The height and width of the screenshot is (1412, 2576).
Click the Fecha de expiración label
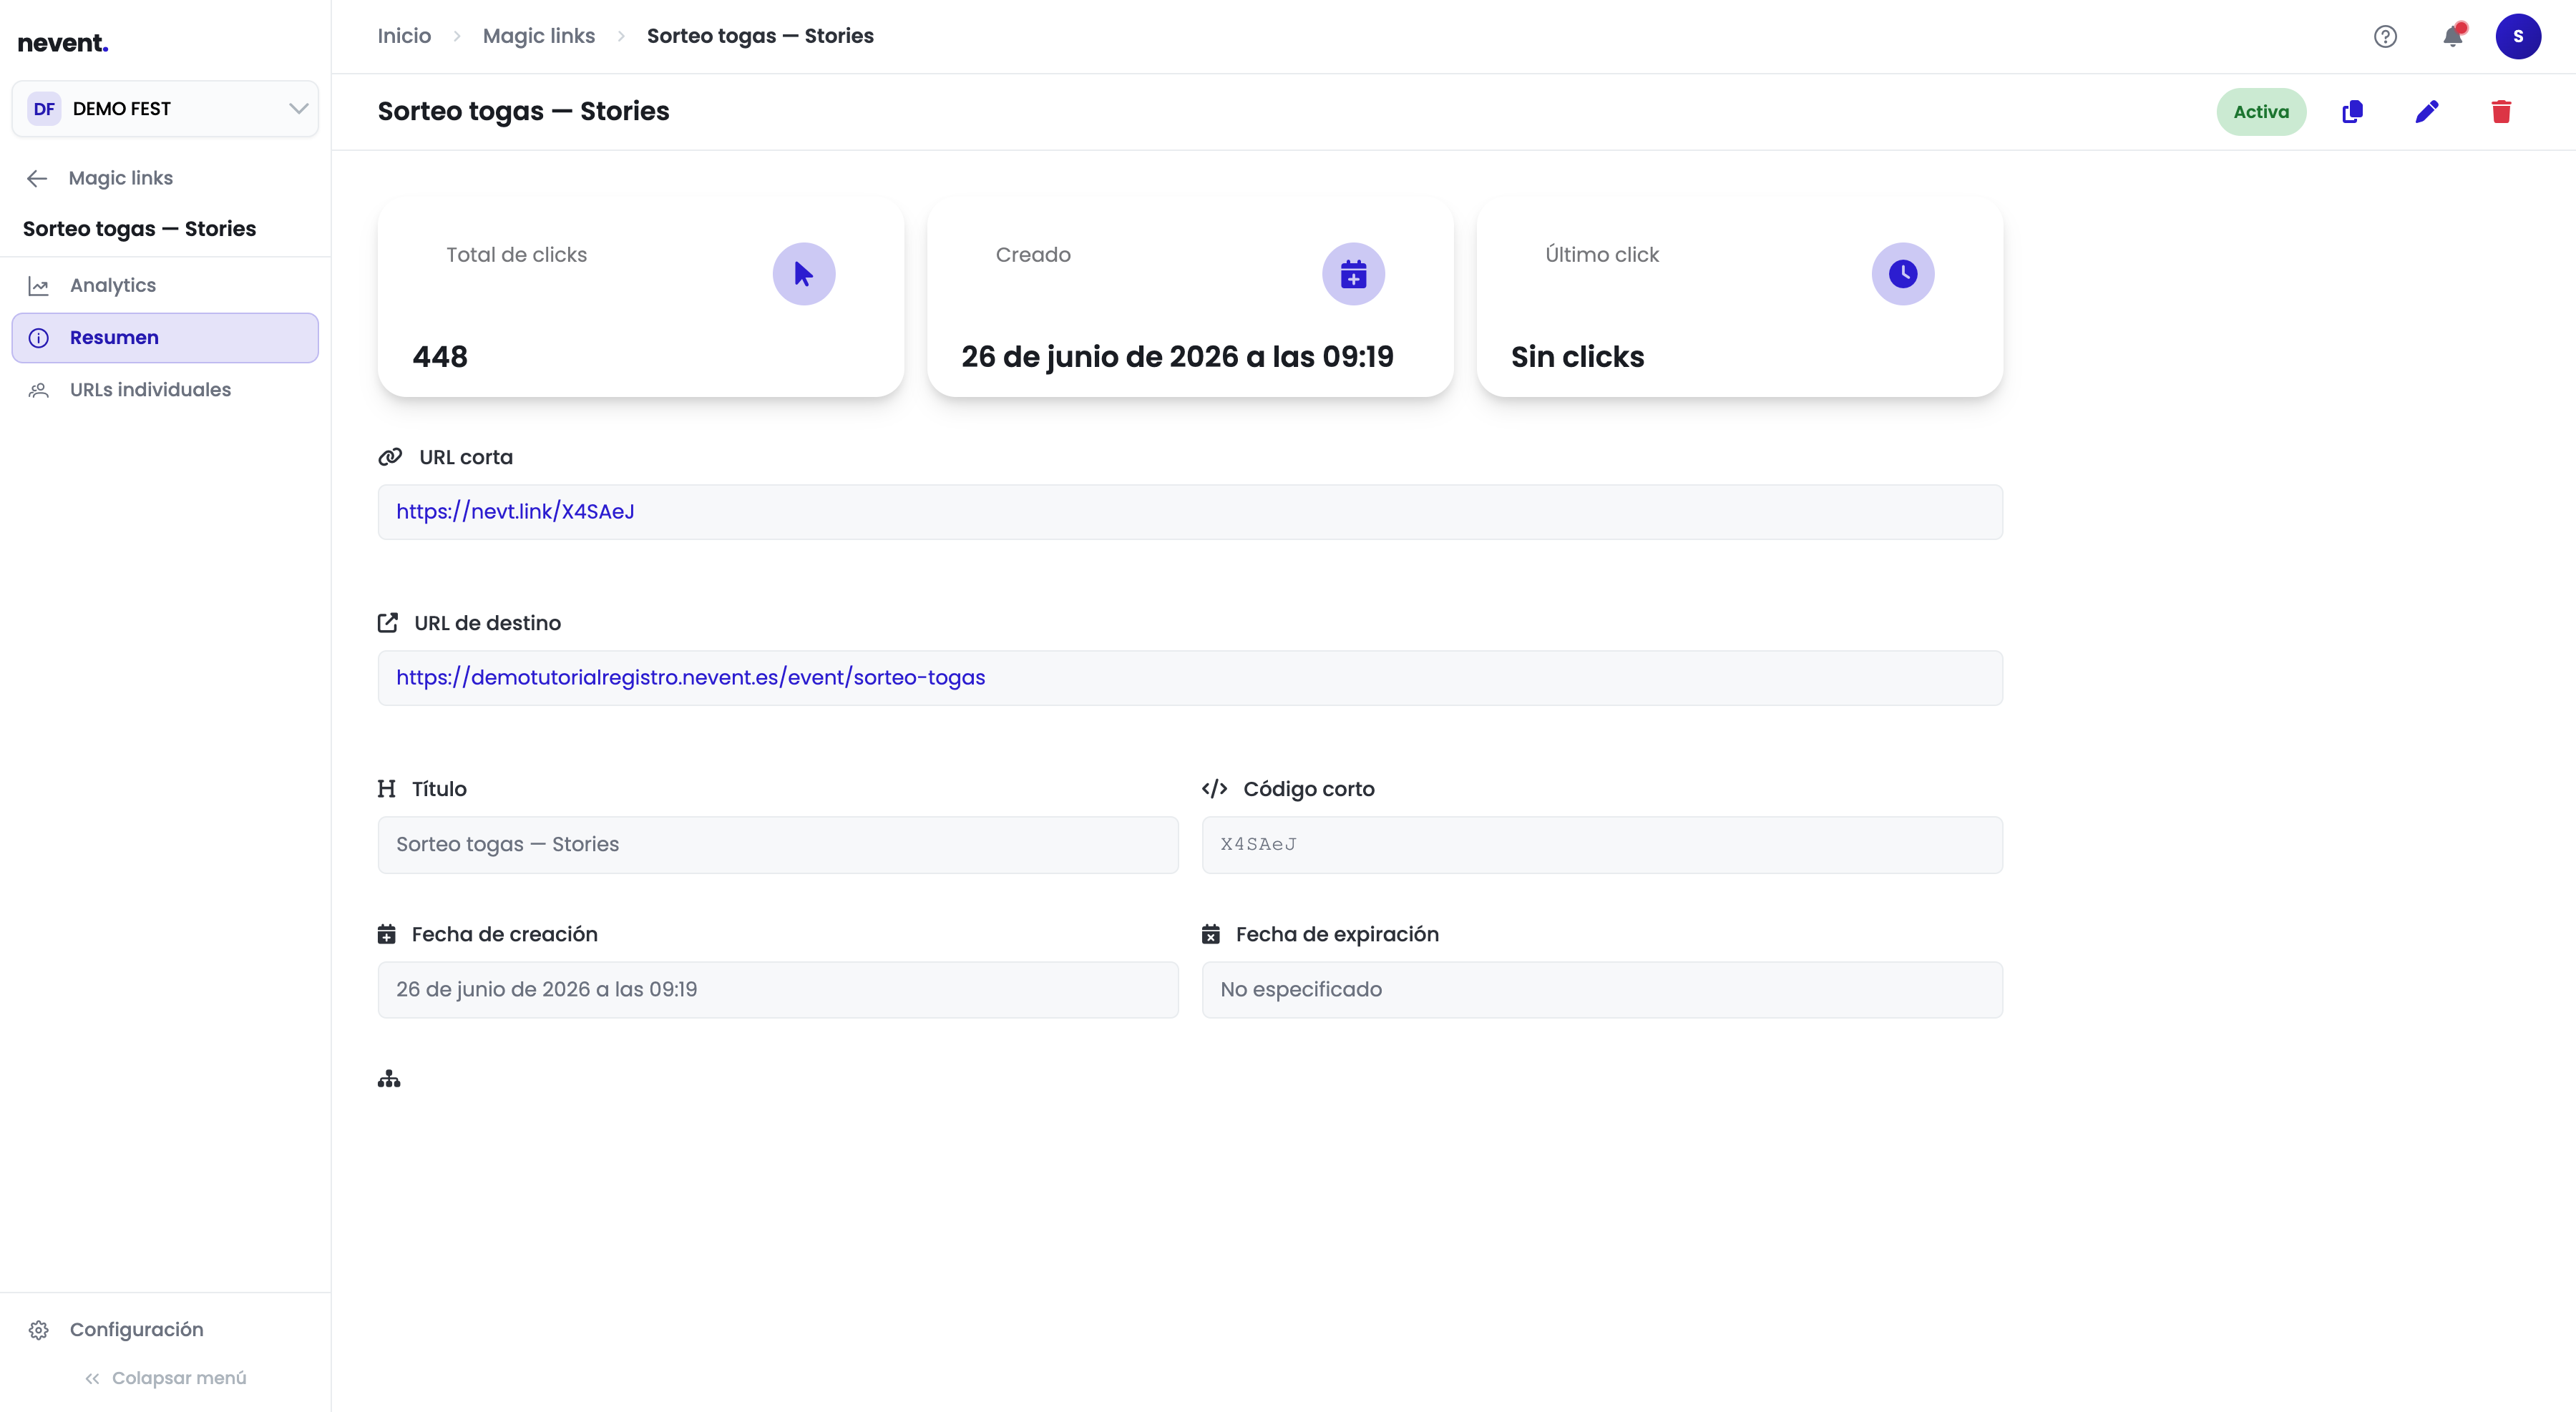pyautogui.click(x=1337, y=934)
